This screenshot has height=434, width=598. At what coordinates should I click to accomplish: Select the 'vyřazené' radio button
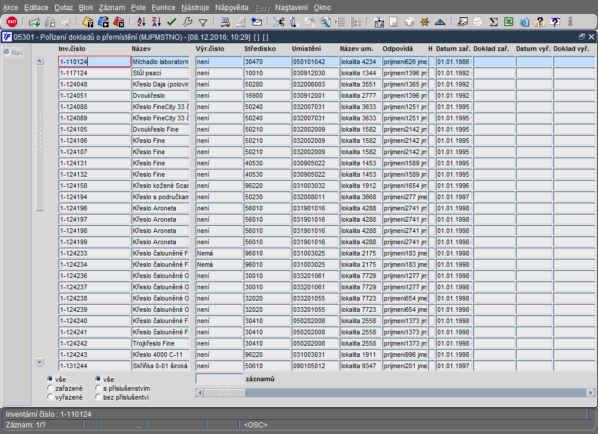click(50, 397)
